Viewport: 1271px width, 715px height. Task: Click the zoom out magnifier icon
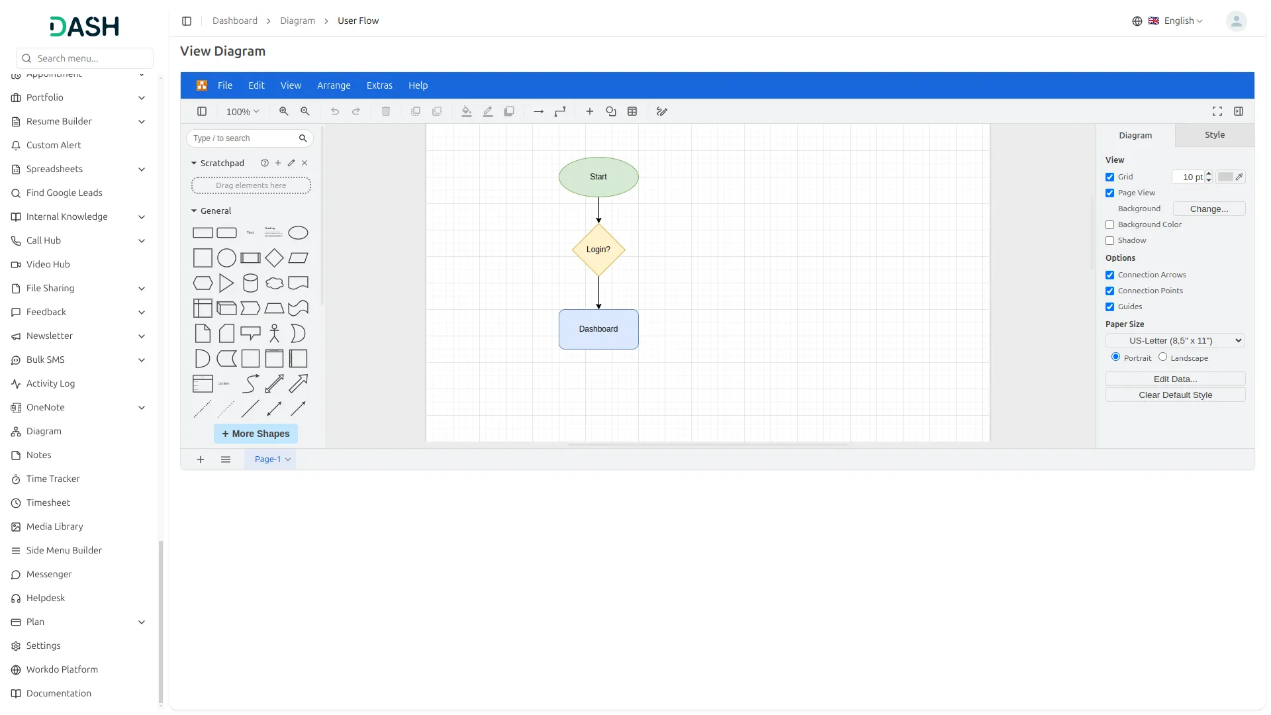point(305,112)
